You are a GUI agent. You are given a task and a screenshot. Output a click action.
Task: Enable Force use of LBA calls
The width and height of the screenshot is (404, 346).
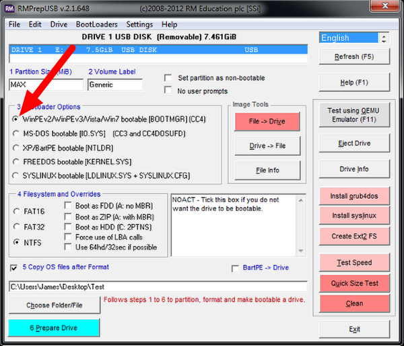(x=68, y=237)
